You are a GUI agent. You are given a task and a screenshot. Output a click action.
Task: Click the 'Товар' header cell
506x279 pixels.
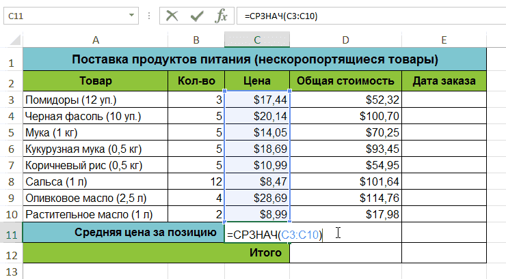coord(96,81)
